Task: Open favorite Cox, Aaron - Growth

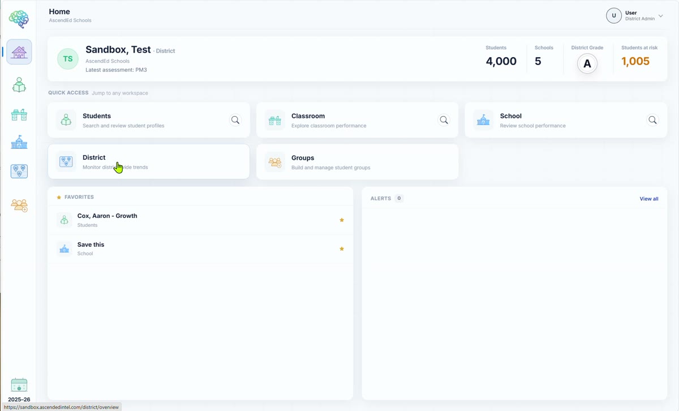Action: coord(200,220)
